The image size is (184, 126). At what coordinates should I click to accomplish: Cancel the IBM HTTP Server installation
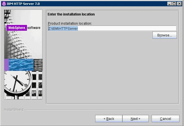coord(165,119)
